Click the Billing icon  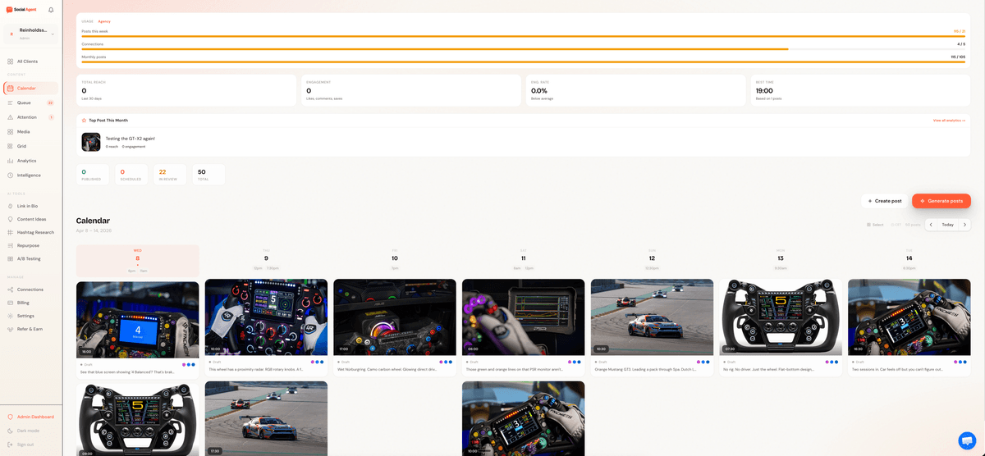coord(10,303)
